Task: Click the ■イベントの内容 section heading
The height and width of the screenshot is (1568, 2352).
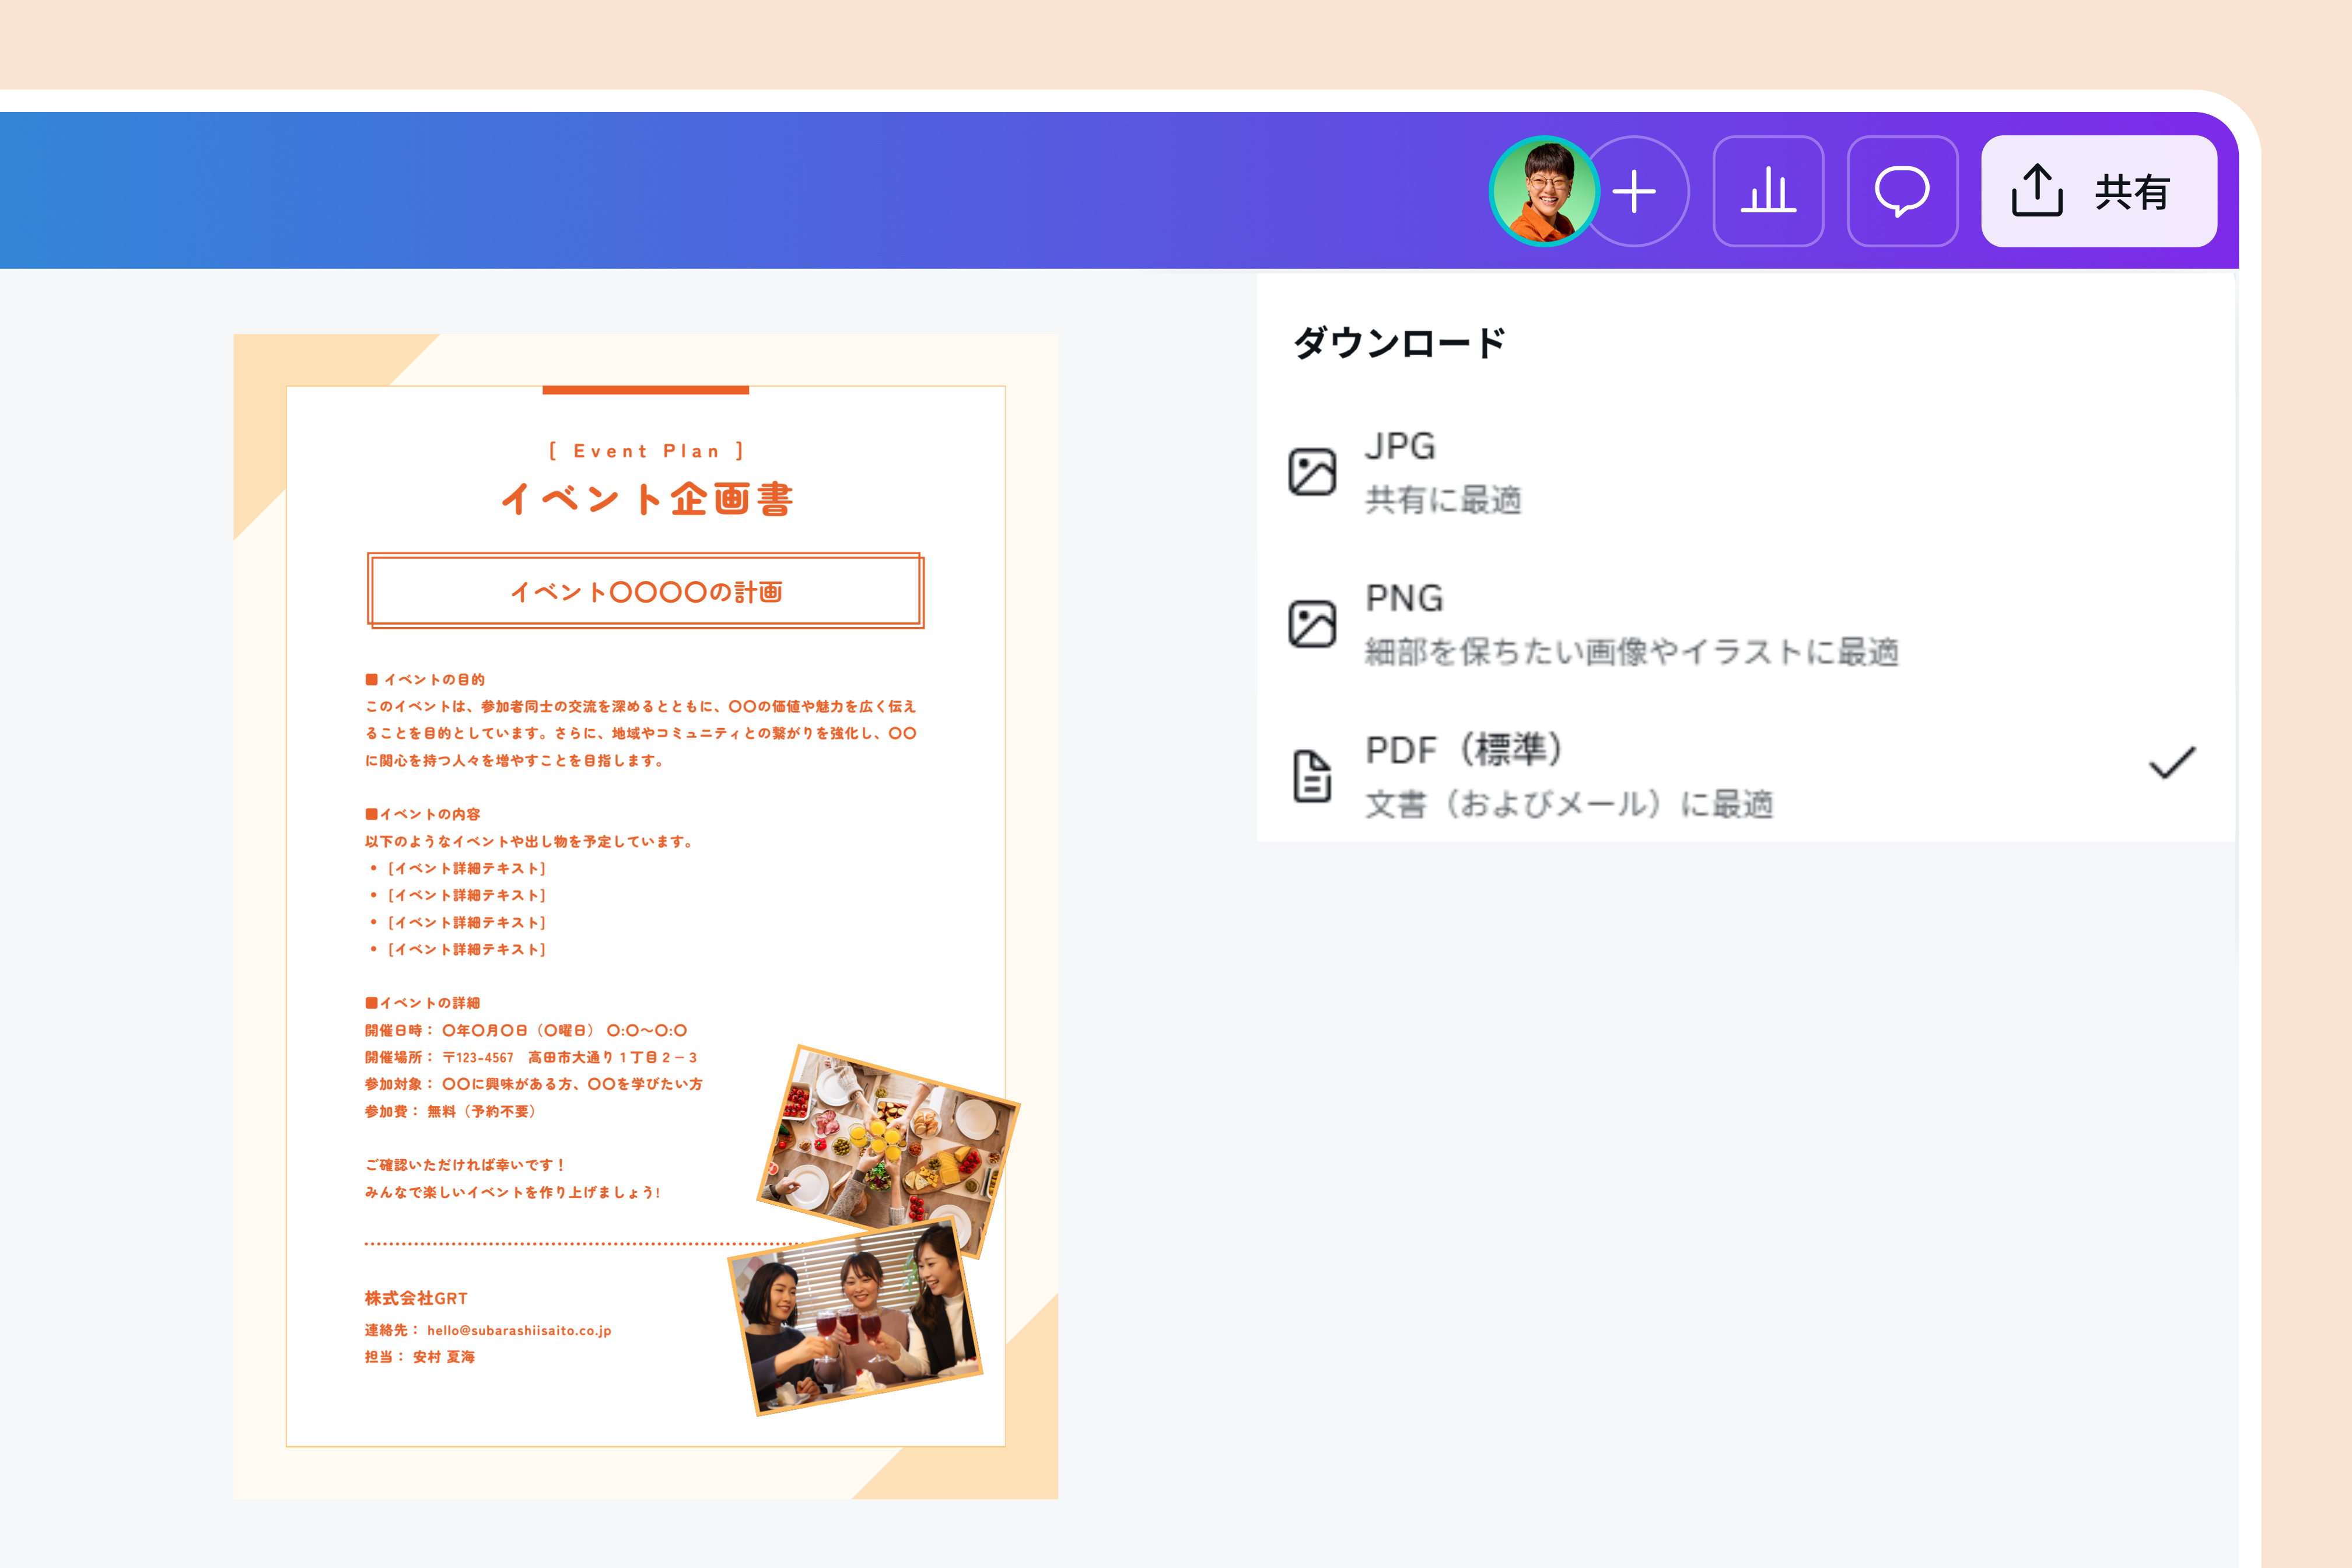Action: click(x=423, y=814)
